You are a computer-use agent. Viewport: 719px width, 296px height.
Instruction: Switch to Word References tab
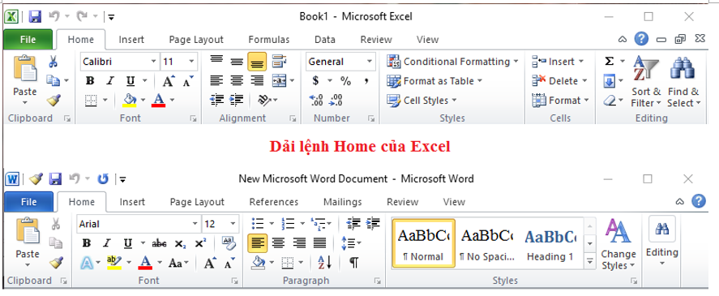(x=274, y=202)
